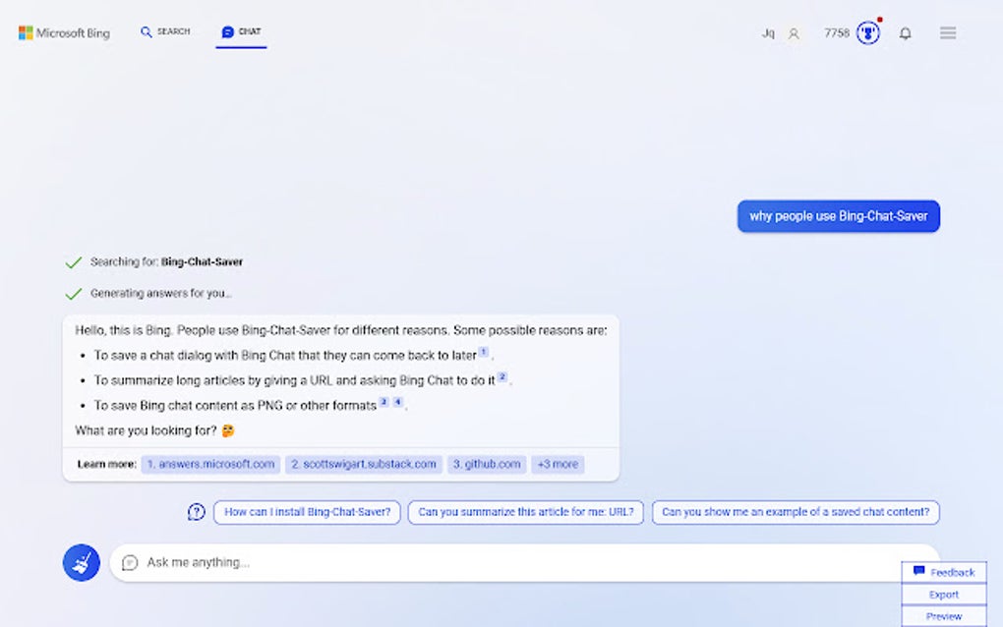The height and width of the screenshot is (627, 1003).
Task: Click the chat bubble icon inside the input box
Action: click(131, 563)
